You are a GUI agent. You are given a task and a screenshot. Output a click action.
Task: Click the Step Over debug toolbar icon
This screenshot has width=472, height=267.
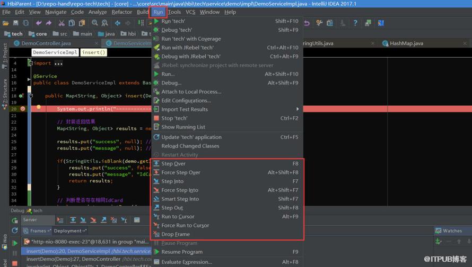click(73, 220)
